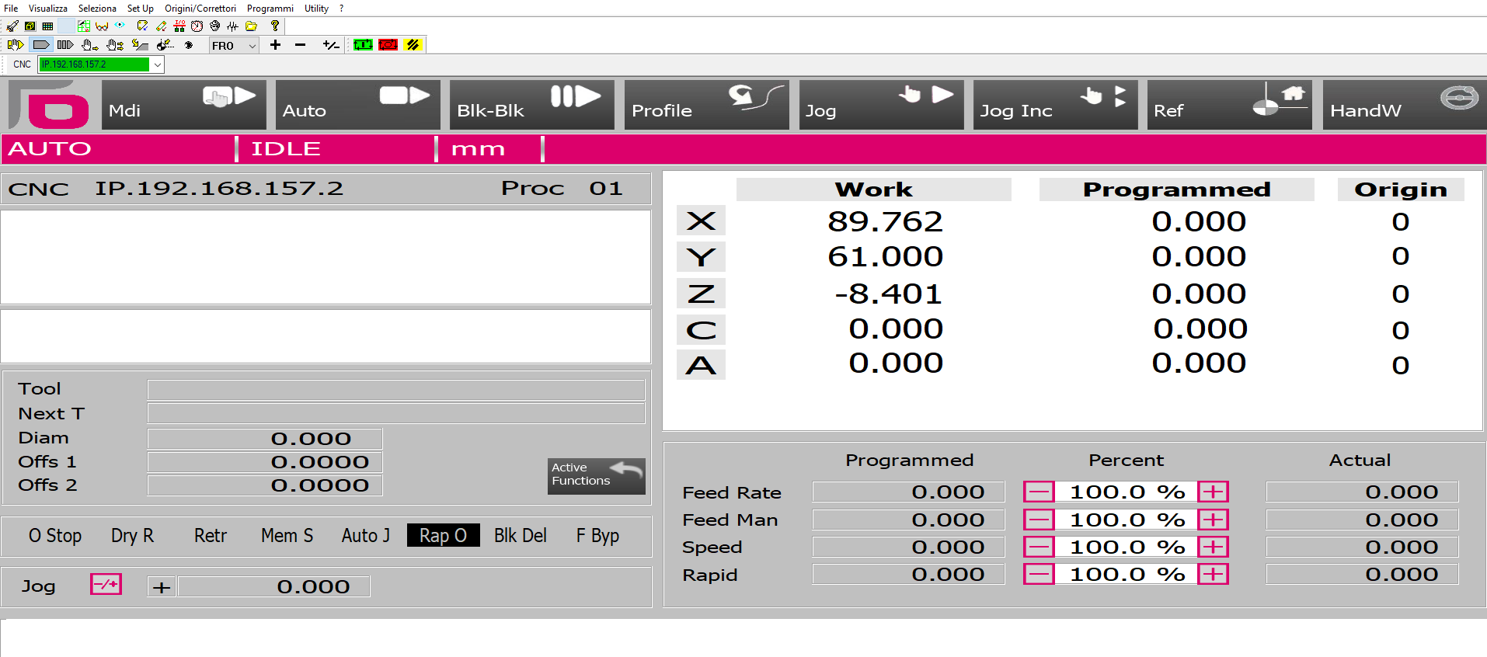Click the rocket icon in top toolbar
This screenshot has height=657, width=1487.
tap(12, 26)
